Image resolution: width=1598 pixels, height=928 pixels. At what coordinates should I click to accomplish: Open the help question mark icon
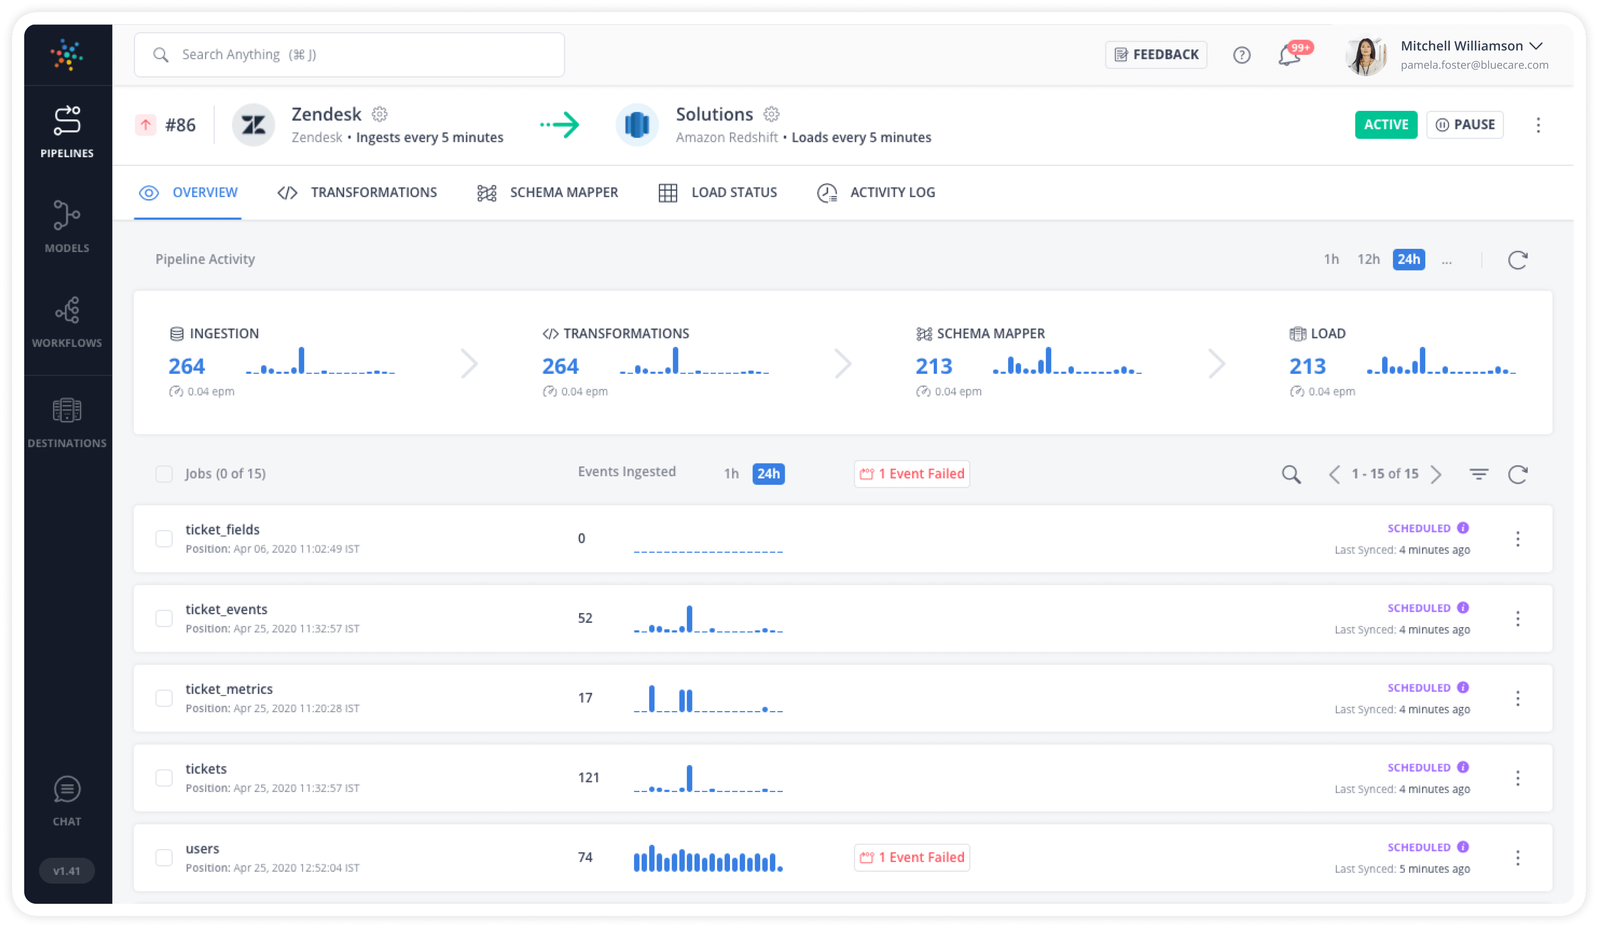pyautogui.click(x=1241, y=55)
